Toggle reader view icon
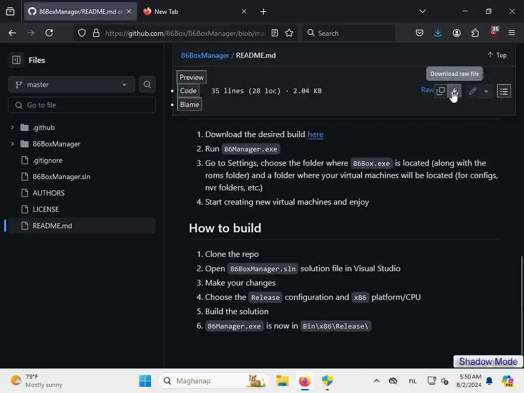 [x=275, y=33]
